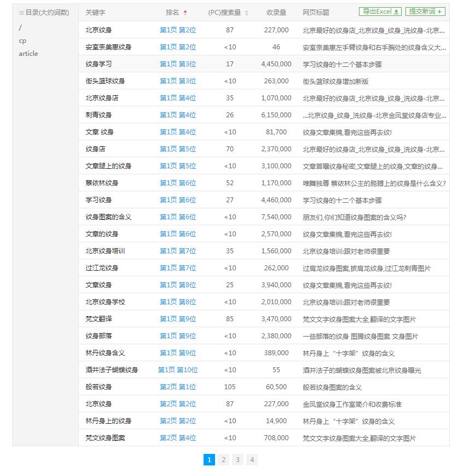
Task: Go to results page 2
Action: [223, 460]
